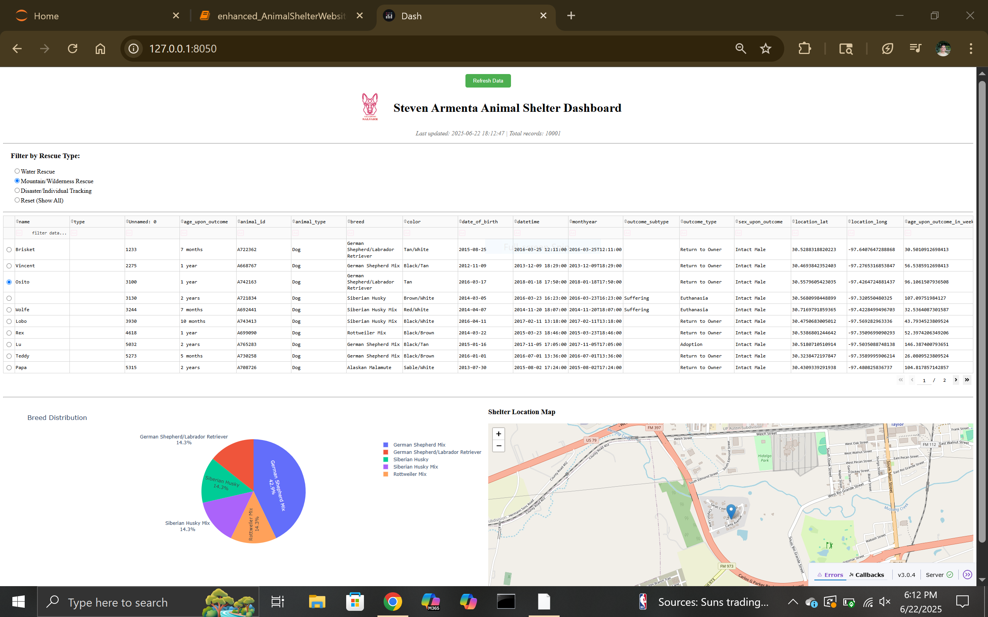Zoom in on the shelter map
Viewport: 988px width, 617px height.
(x=499, y=434)
